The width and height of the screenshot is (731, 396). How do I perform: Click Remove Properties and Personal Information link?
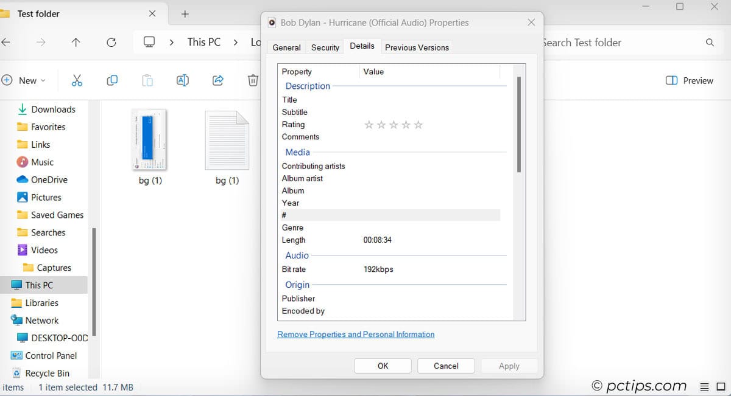point(355,334)
